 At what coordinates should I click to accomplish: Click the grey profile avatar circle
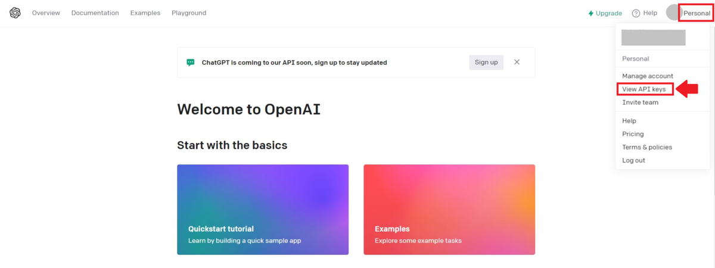(674, 13)
